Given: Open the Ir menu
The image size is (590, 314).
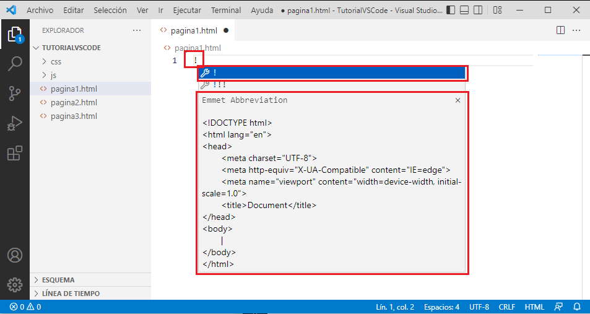Looking at the screenshot, I should pyautogui.click(x=161, y=10).
